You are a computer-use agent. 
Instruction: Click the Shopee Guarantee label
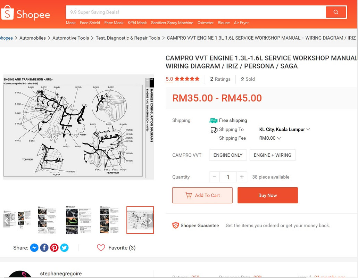coord(200,226)
